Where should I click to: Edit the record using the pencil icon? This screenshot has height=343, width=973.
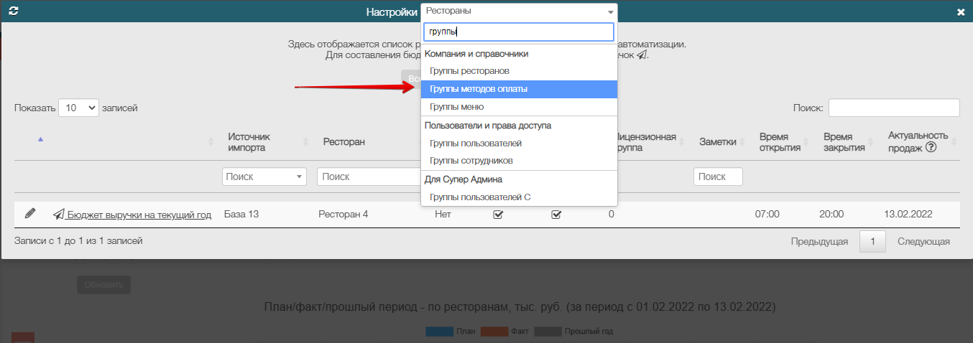coord(30,213)
